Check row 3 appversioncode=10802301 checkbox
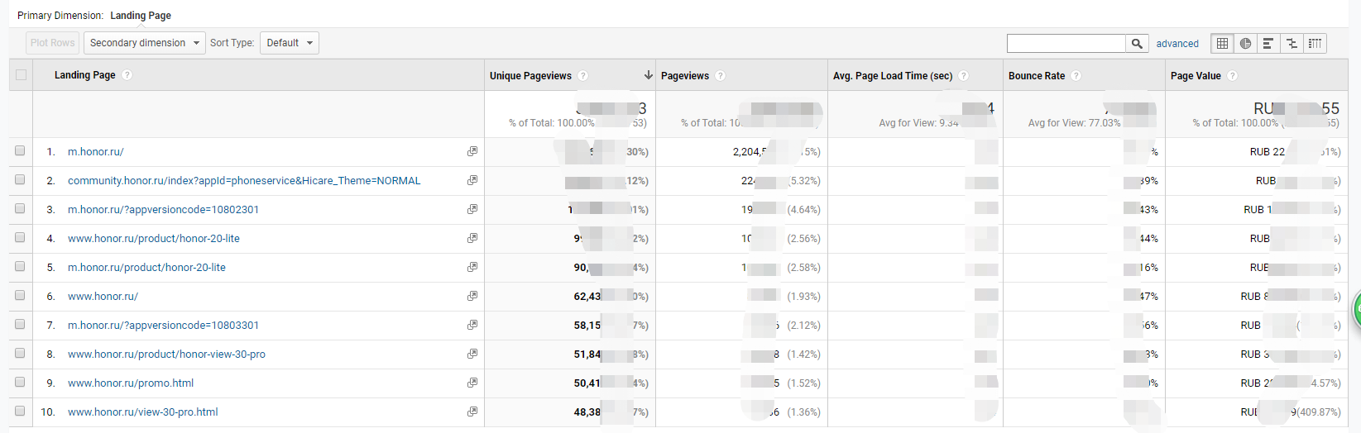 pyautogui.click(x=20, y=209)
